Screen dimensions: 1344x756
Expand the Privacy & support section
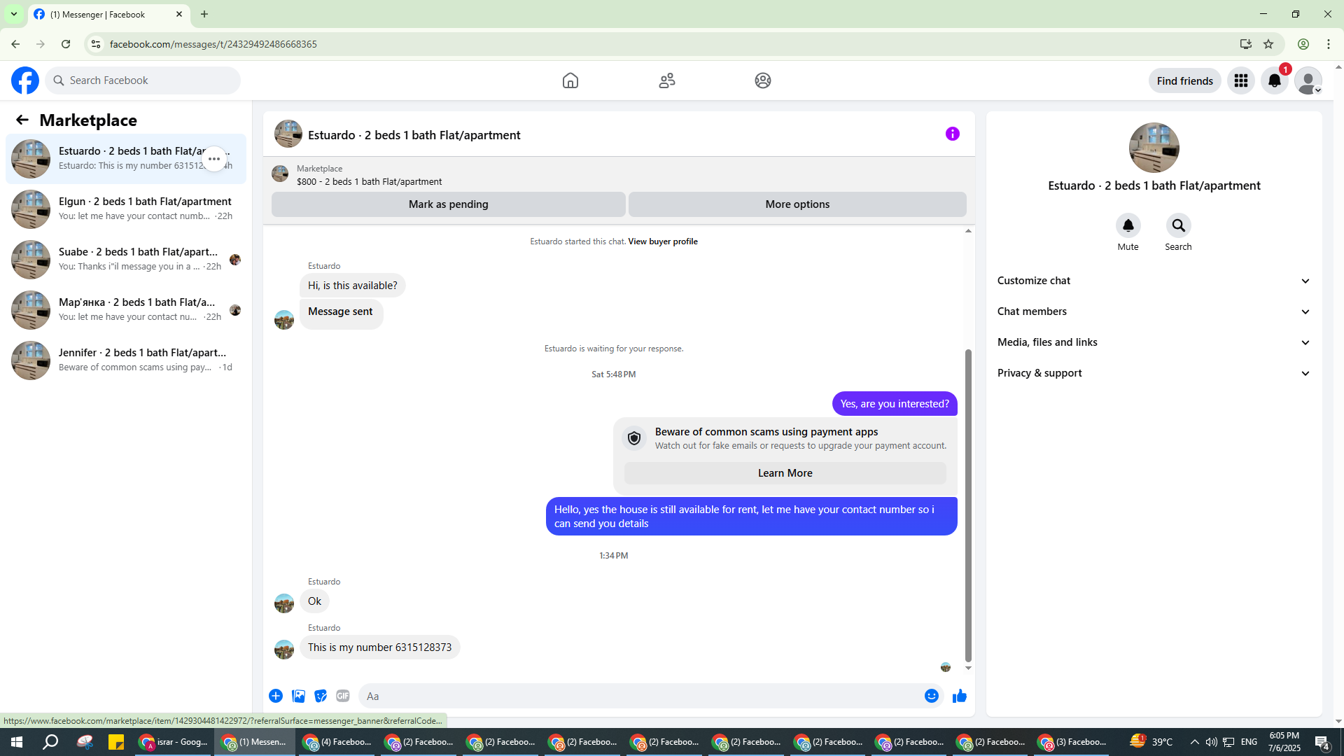[x=1154, y=373]
